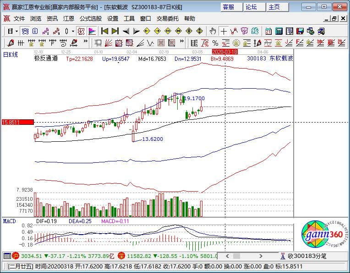Viewport: 350px width, 273px height.
Task: Open the 工具 menu
Action: (129, 19)
